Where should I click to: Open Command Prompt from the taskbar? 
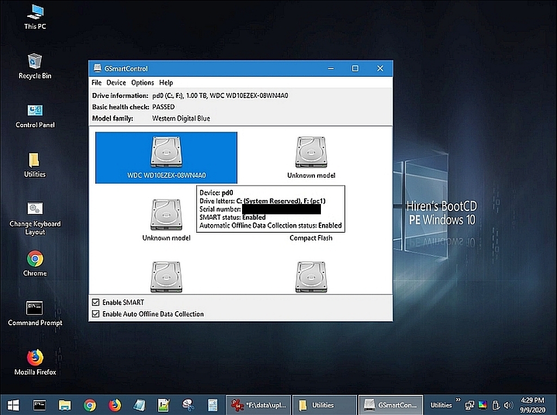click(39, 405)
